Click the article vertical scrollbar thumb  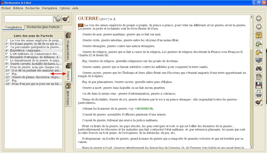252,34
